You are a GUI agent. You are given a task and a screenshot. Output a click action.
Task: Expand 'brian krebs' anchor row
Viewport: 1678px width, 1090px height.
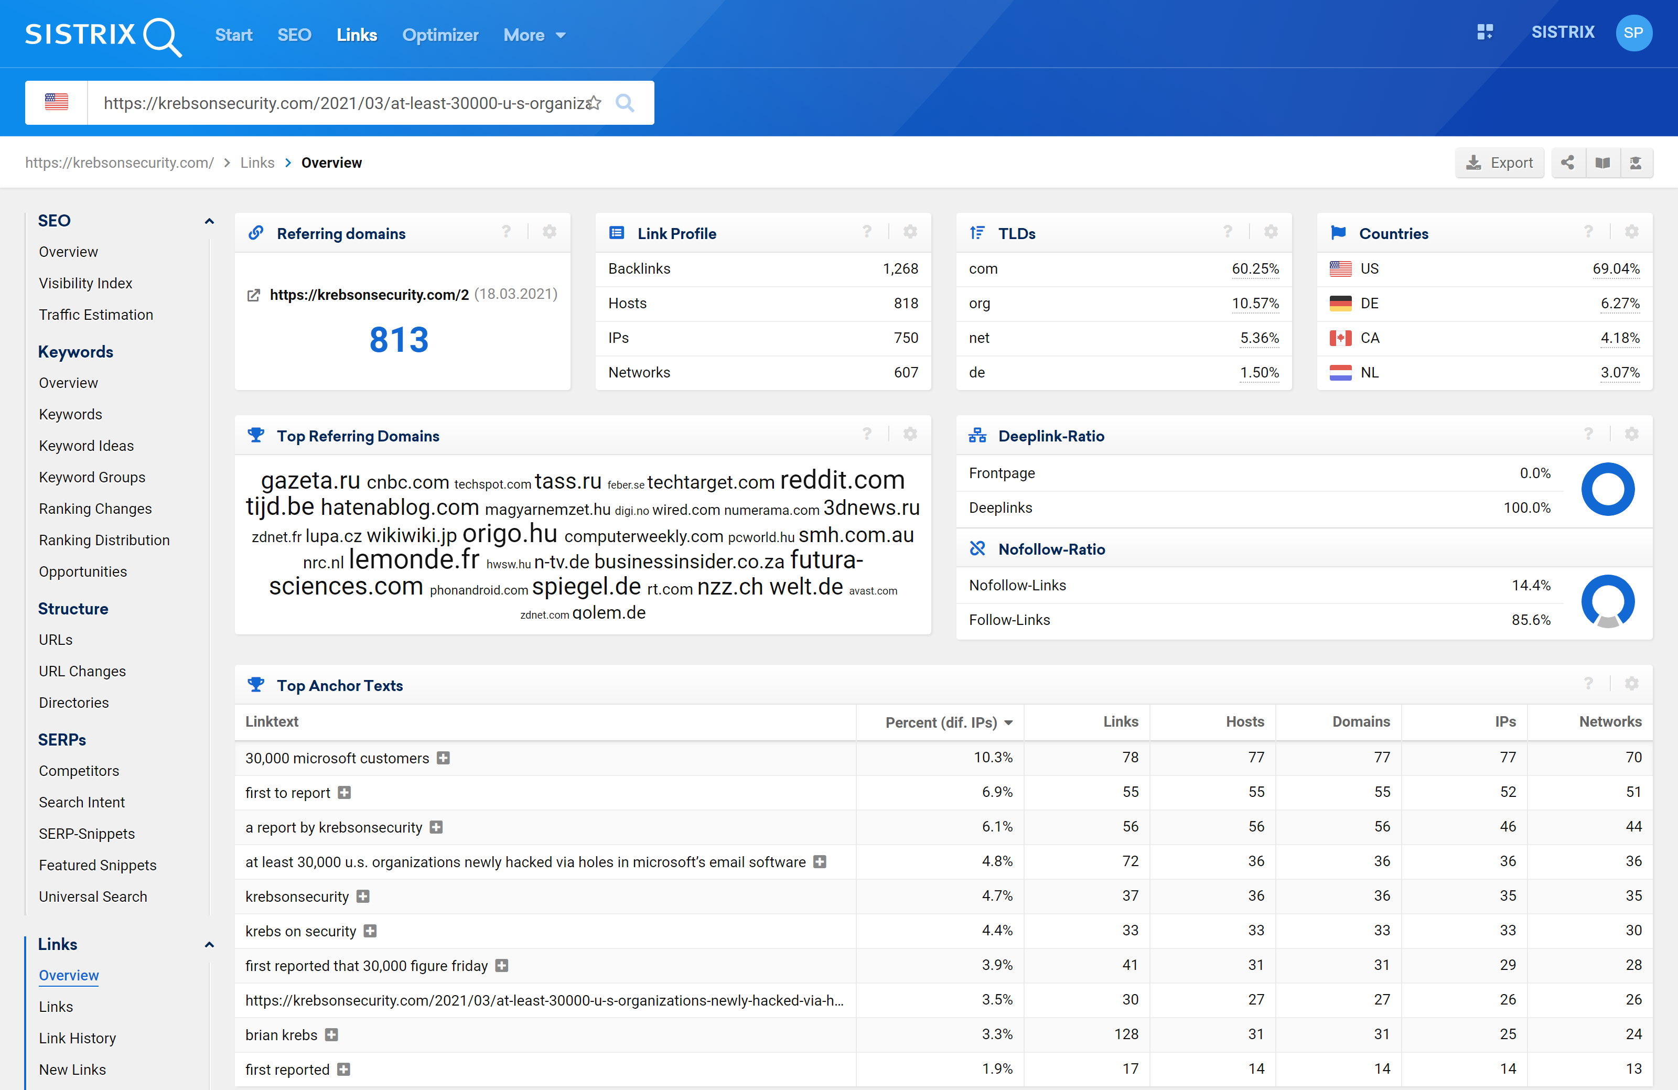[331, 1034]
